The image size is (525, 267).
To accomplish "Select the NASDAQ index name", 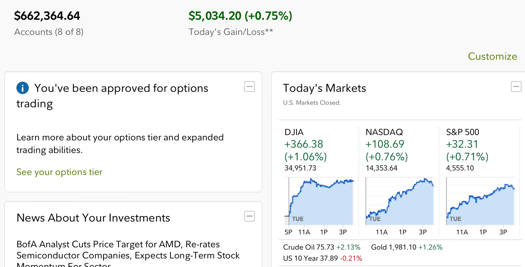I will (384, 132).
